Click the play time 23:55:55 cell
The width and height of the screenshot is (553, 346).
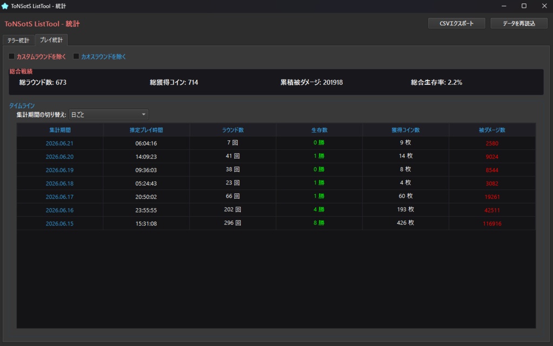point(146,210)
